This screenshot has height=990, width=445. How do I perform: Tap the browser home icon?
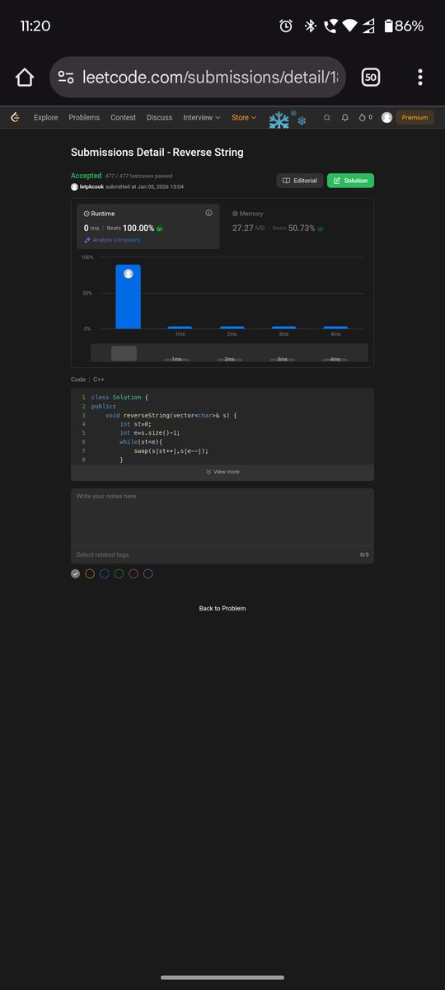(25, 78)
